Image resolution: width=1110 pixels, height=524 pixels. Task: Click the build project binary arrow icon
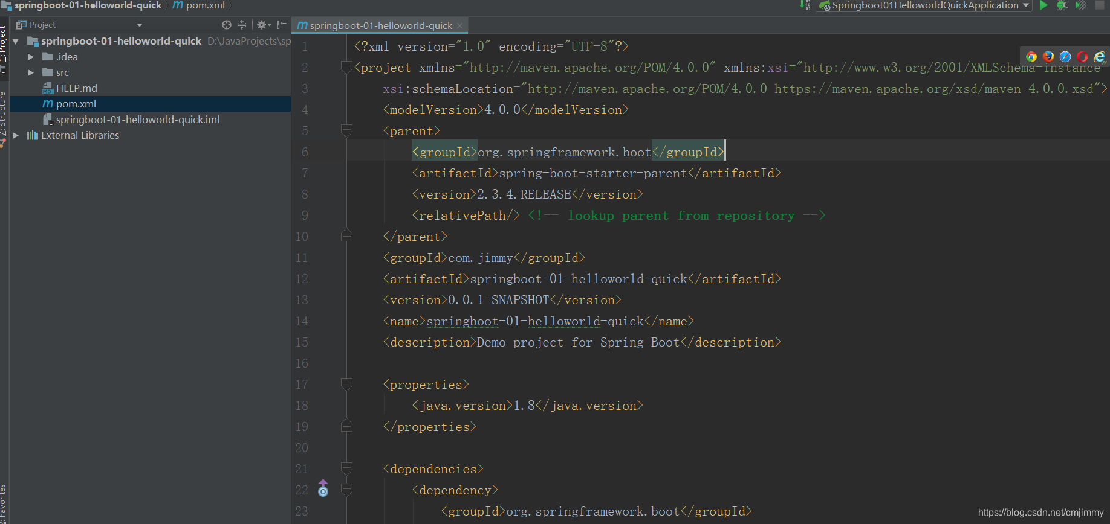point(805,5)
